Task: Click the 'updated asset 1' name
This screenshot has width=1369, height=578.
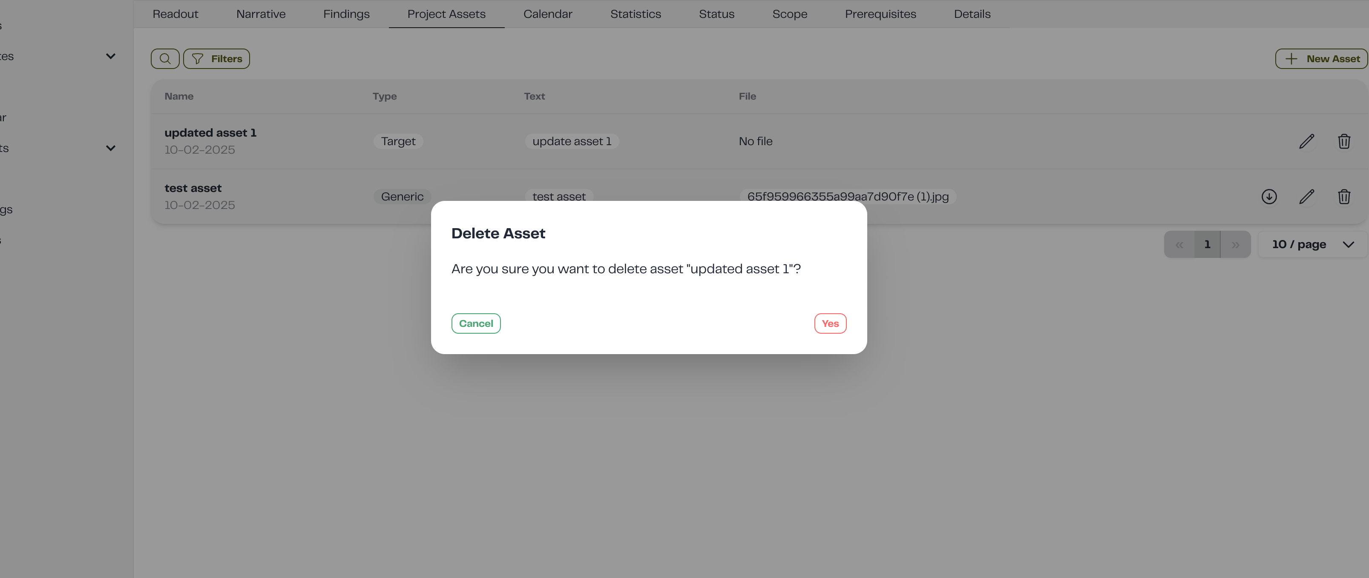Action: 210,133
